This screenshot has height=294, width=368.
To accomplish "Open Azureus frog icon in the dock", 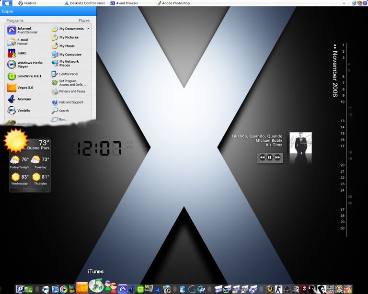I will 132,289.
